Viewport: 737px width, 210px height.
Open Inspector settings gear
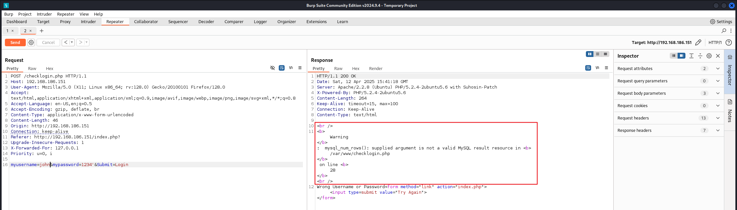click(x=709, y=56)
